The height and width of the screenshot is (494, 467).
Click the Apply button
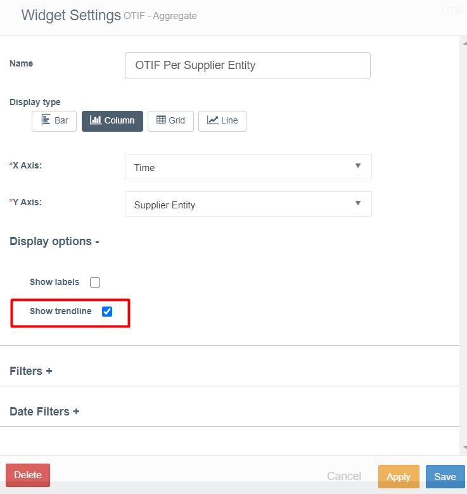[399, 477]
